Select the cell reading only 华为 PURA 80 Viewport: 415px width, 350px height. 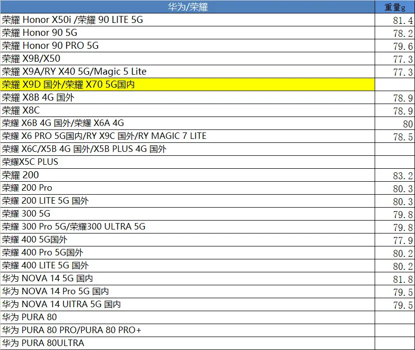click(x=188, y=317)
